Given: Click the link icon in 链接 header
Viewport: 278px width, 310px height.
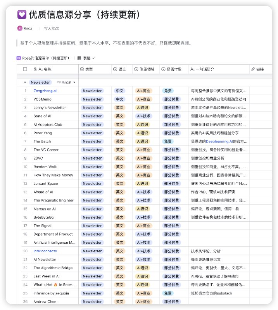Looking at the screenshot, I should (x=253, y=69).
